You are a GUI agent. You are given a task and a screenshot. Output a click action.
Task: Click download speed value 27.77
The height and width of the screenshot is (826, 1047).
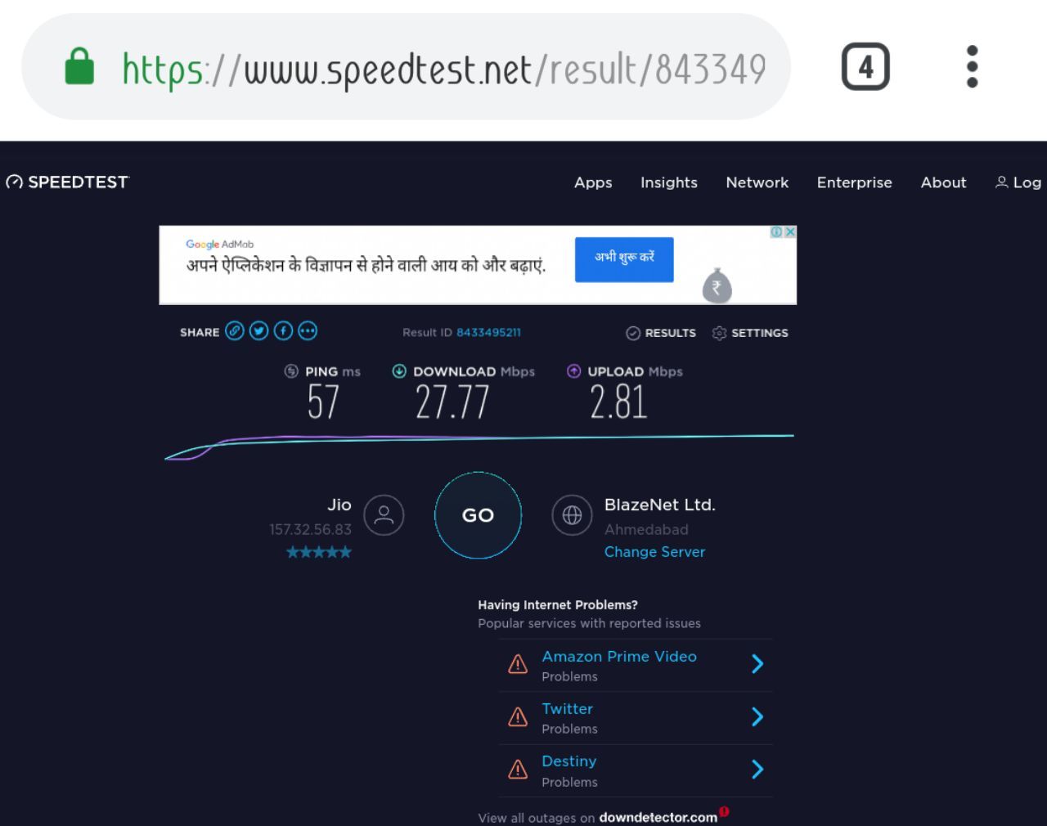[x=452, y=402]
